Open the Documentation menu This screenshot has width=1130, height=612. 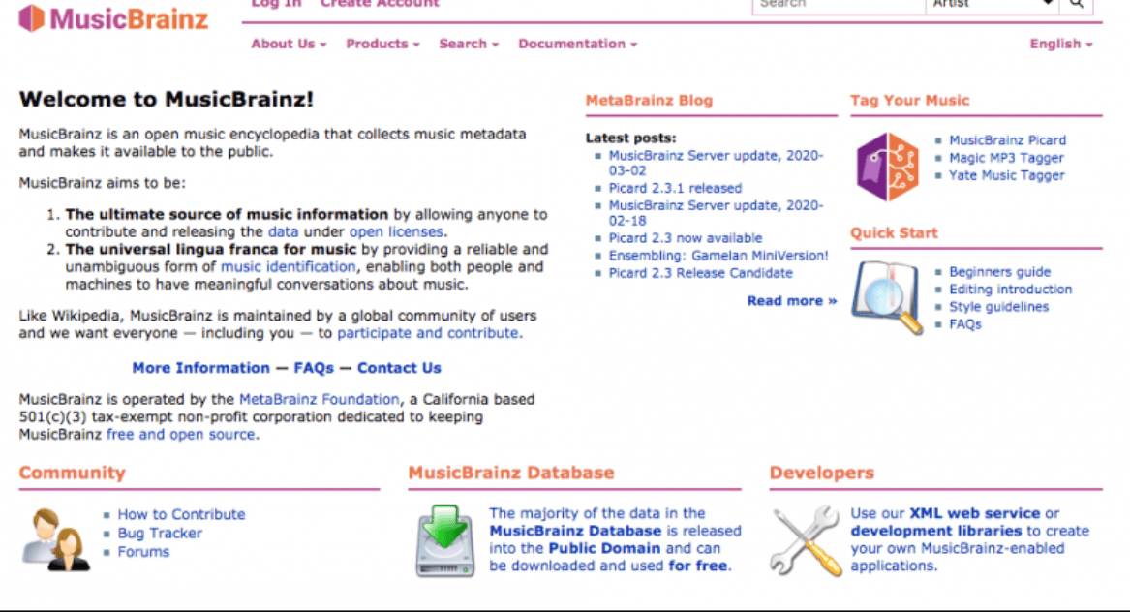(x=577, y=44)
